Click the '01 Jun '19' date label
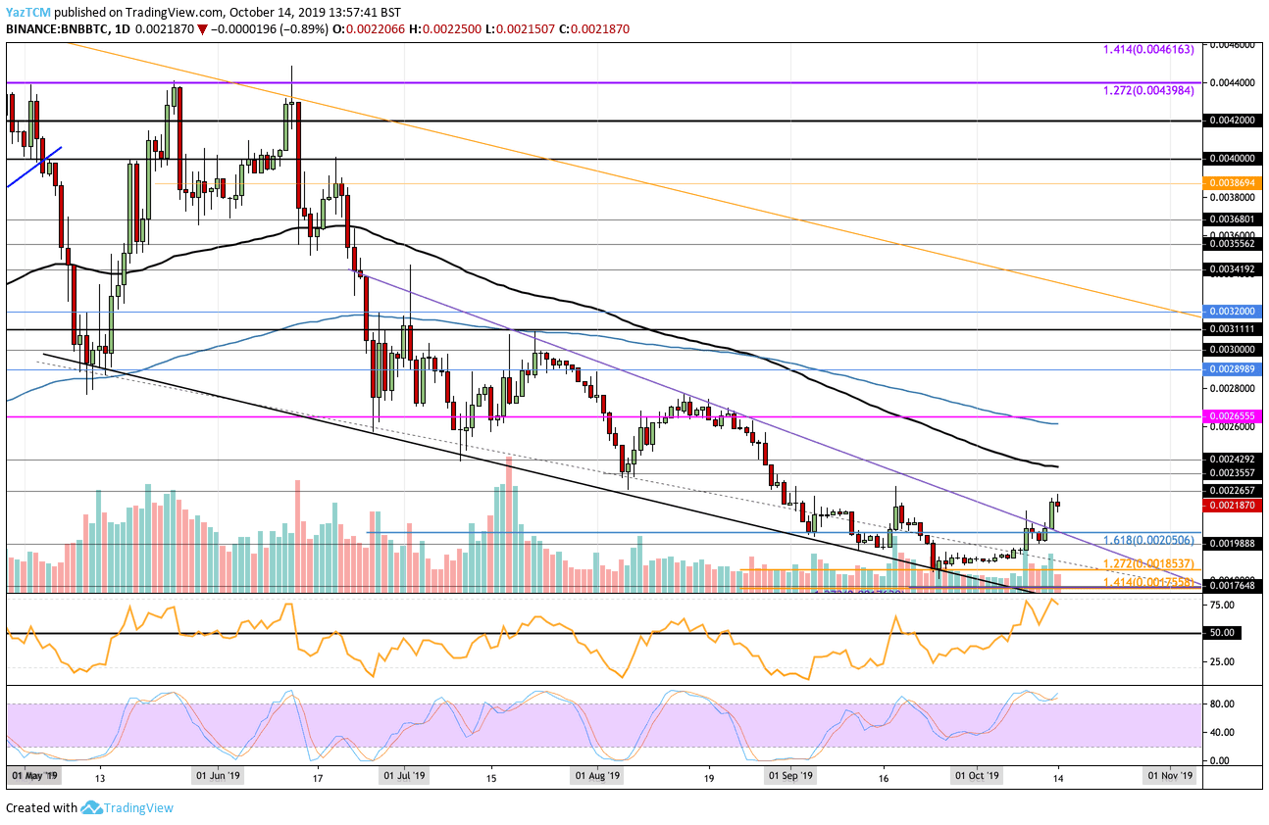The width and height of the screenshot is (1269, 825). tap(219, 776)
